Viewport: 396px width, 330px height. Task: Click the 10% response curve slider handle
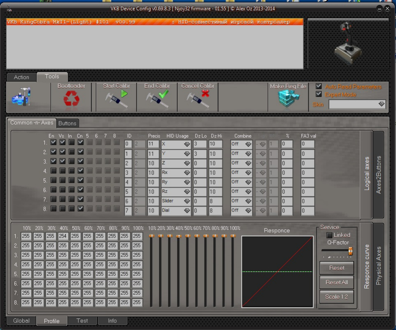click(x=151, y=236)
